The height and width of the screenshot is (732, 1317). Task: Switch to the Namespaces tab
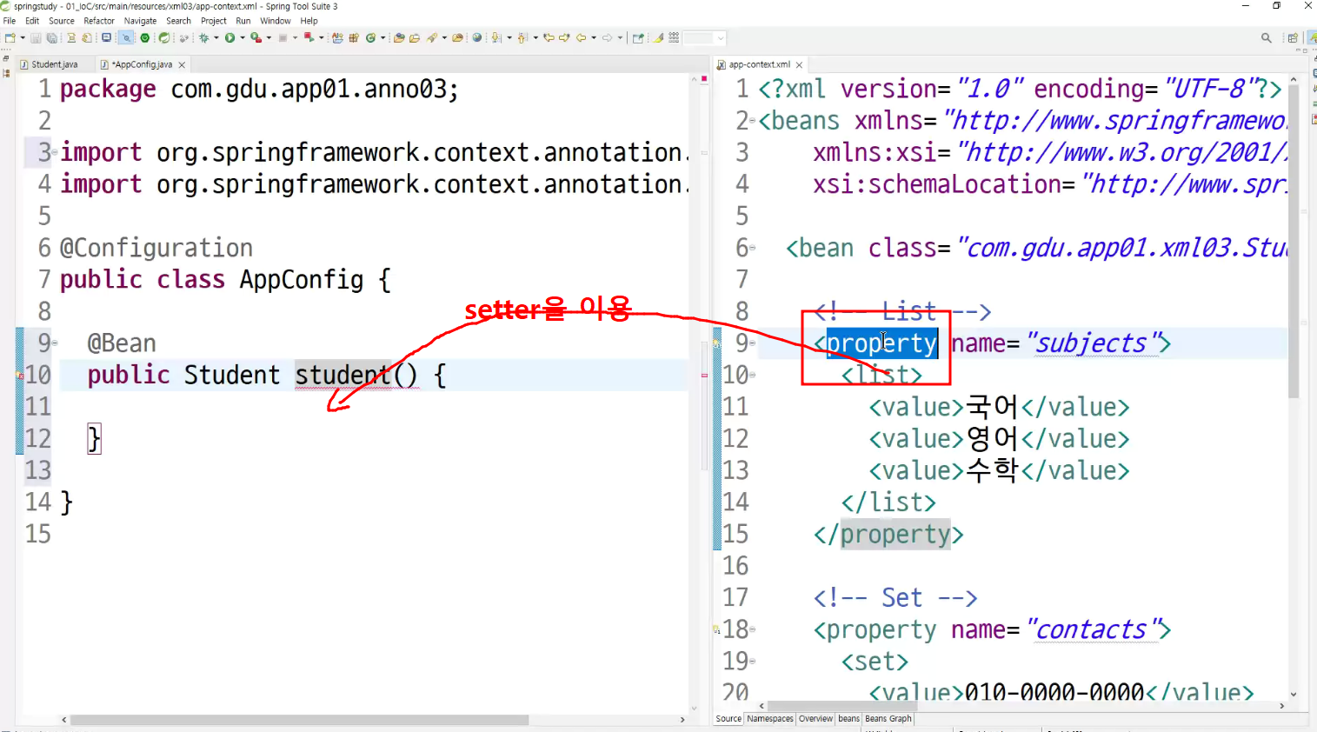point(770,719)
